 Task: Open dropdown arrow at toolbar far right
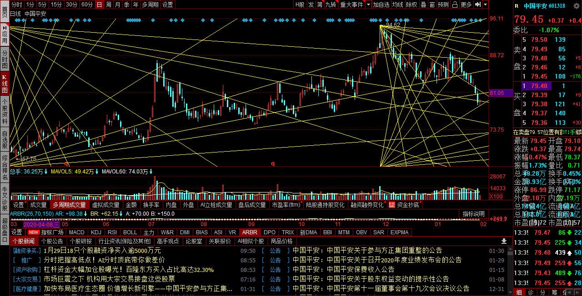point(486,5)
